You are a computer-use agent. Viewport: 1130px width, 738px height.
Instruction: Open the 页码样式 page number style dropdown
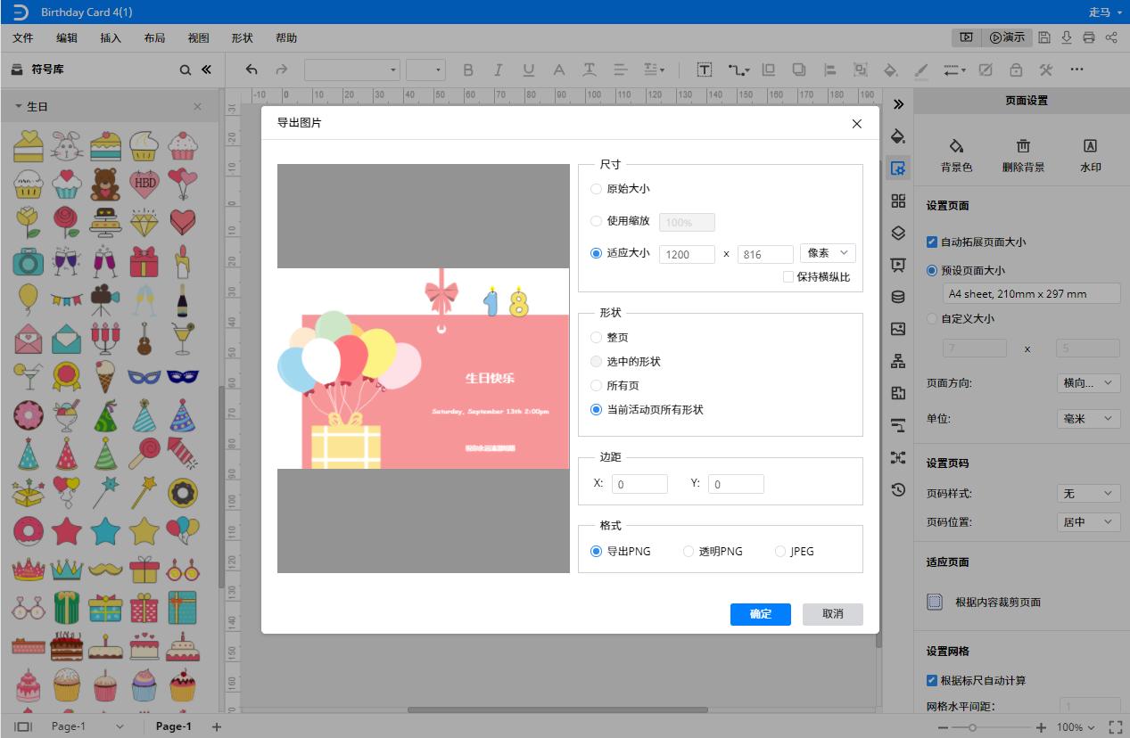1088,492
